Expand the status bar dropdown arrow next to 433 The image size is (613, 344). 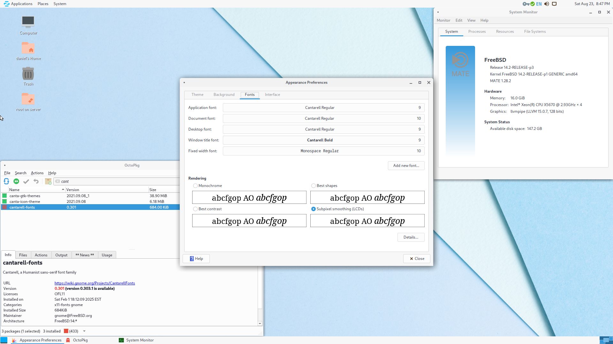(84, 331)
